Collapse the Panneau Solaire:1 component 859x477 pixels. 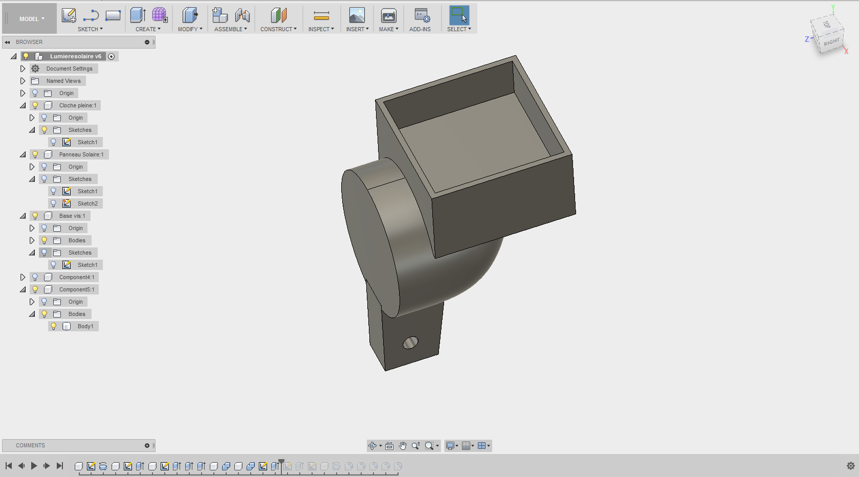click(23, 154)
